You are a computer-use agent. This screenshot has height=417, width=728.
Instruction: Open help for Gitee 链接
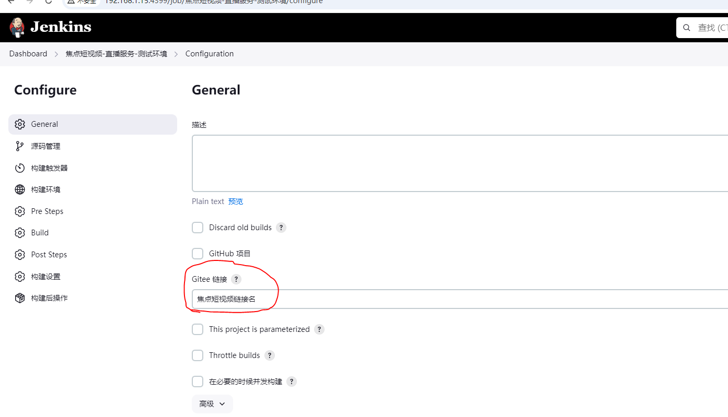(236, 279)
